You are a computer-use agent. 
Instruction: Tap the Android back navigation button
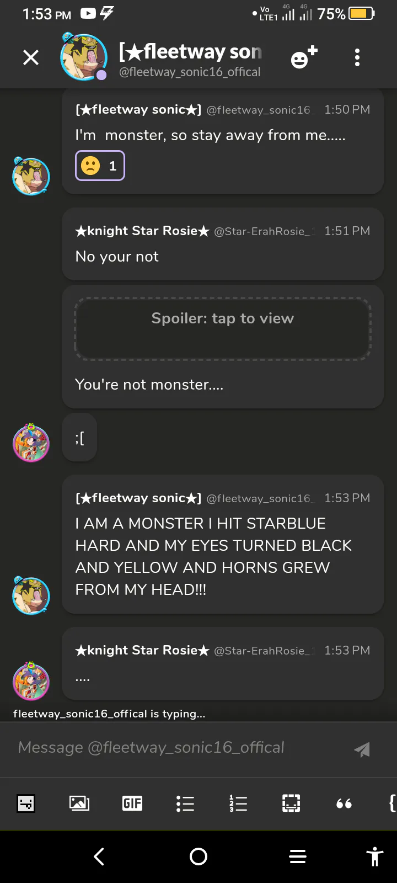coord(99,857)
